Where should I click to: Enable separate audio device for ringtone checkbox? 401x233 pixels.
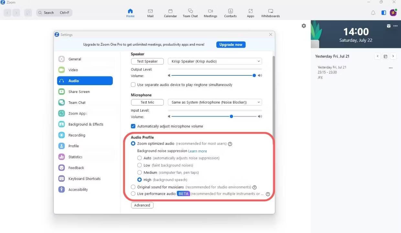(133, 85)
